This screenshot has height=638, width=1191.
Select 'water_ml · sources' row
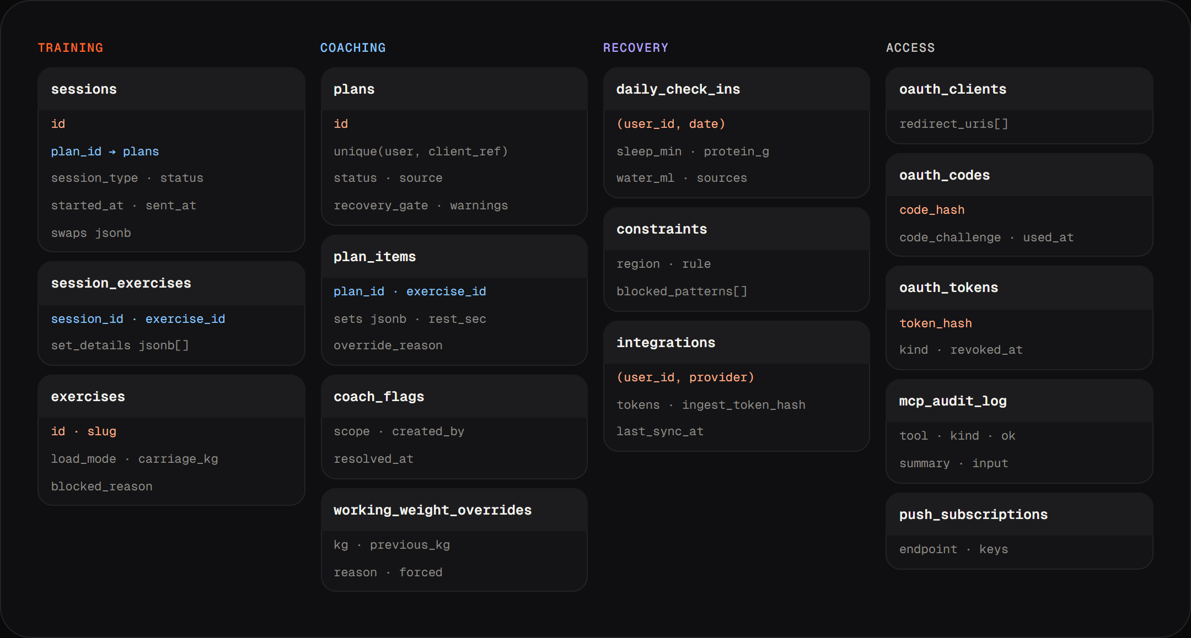(x=682, y=178)
